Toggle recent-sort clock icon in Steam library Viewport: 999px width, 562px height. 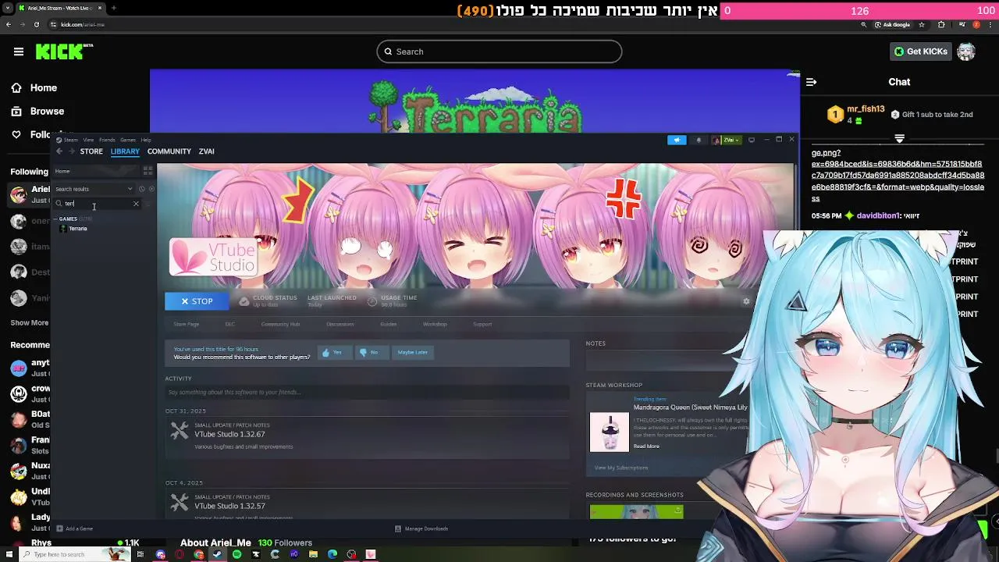click(x=142, y=189)
